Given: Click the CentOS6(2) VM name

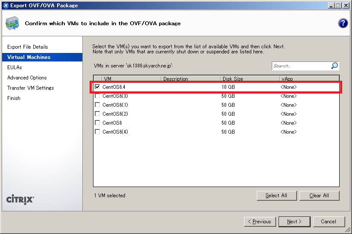Looking at the screenshot, I should (x=115, y=114).
